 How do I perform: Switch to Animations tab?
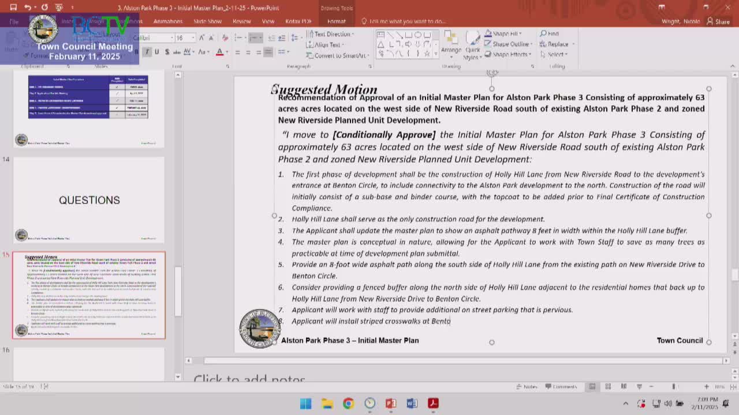(168, 21)
